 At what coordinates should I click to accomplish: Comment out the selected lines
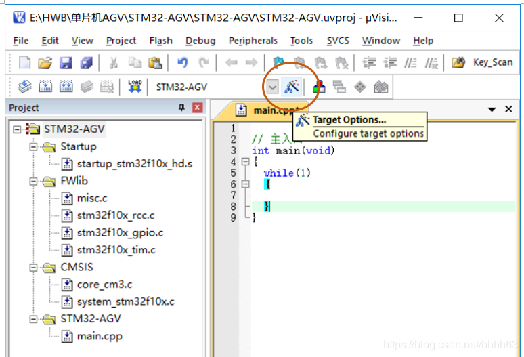(410, 62)
